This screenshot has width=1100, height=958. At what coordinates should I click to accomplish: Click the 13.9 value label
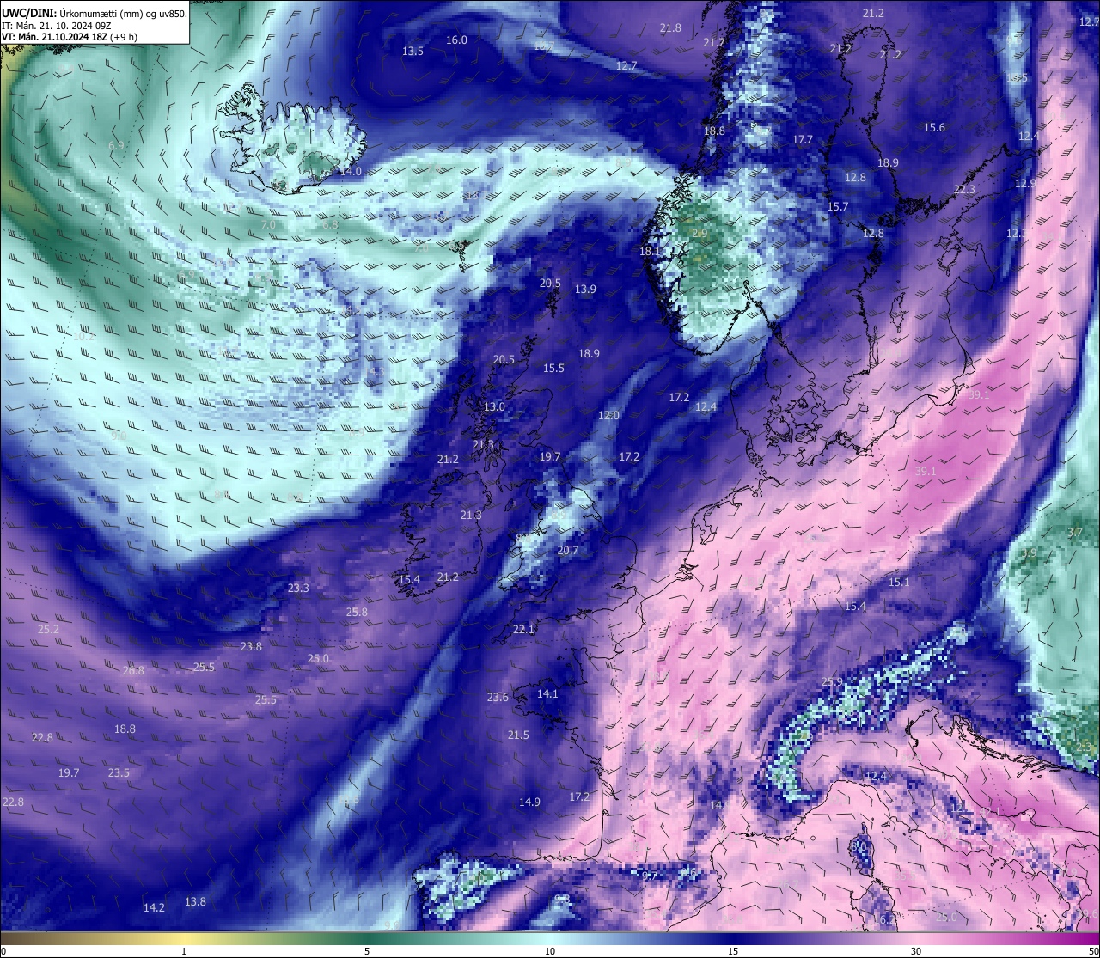pyautogui.click(x=585, y=290)
